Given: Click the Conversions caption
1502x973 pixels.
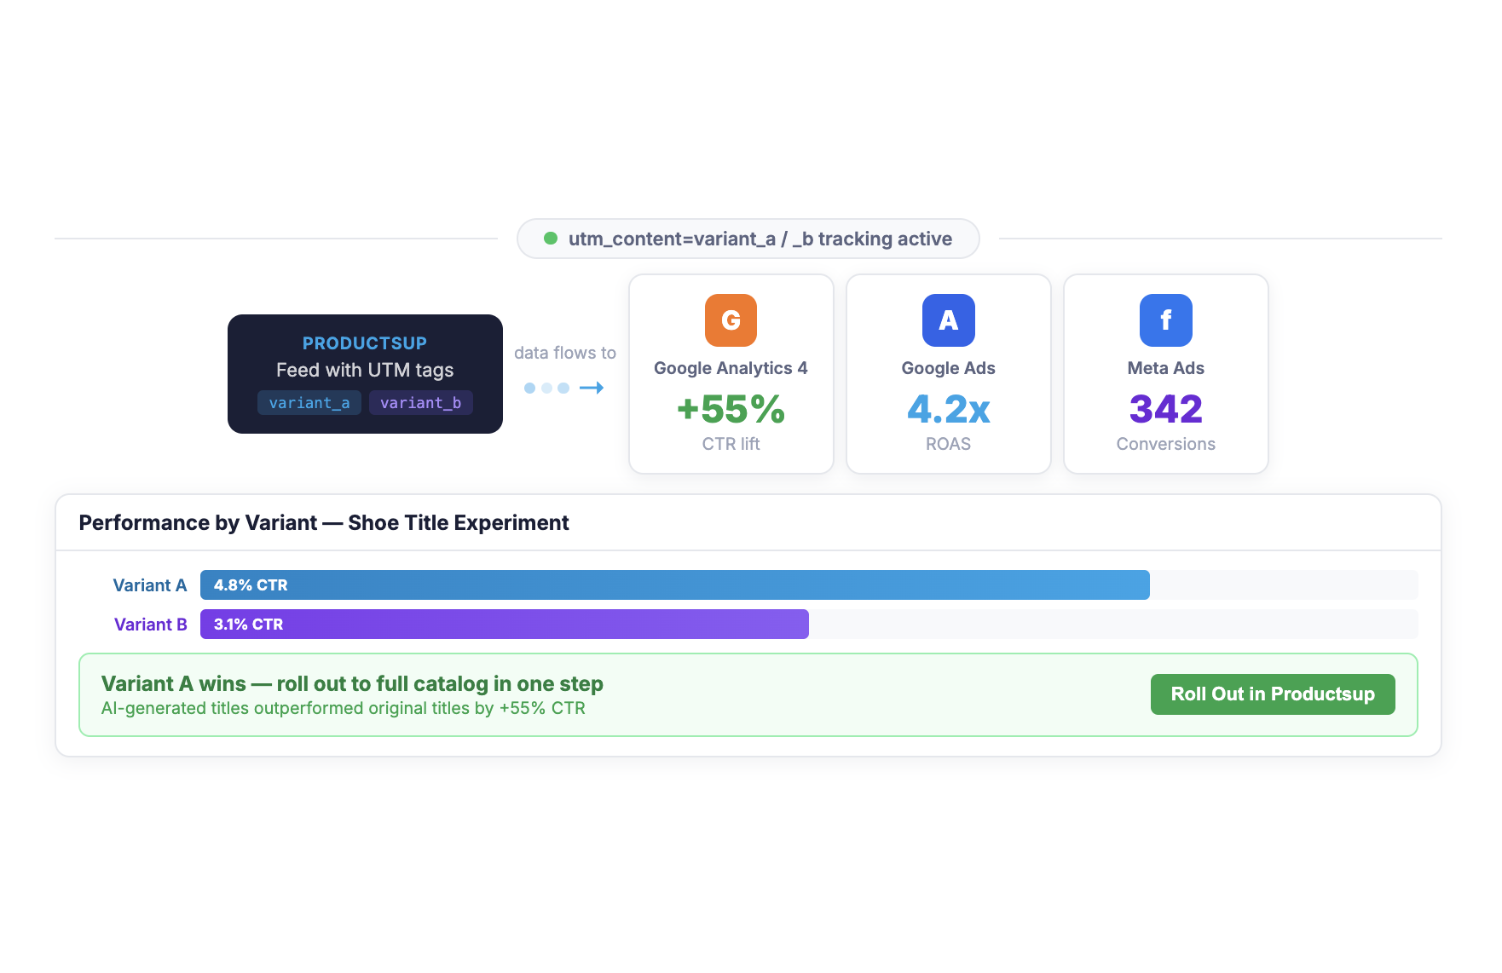Looking at the screenshot, I should [1165, 444].
